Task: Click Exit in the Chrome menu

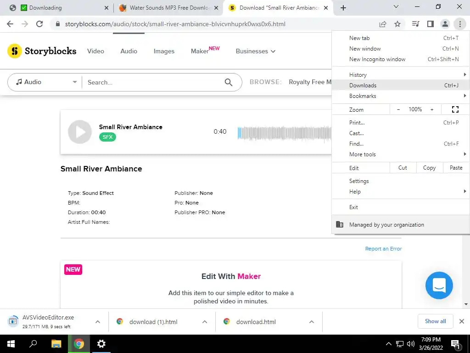Action: click(400, 207)
